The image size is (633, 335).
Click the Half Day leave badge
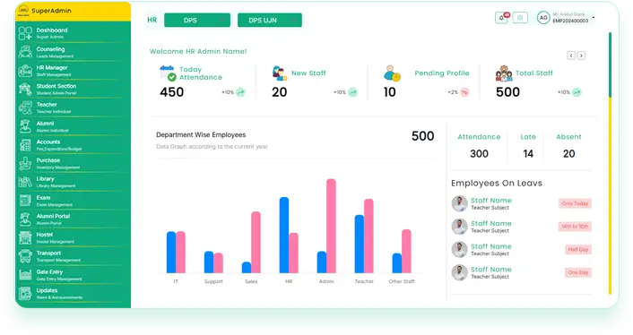(578, 250)
